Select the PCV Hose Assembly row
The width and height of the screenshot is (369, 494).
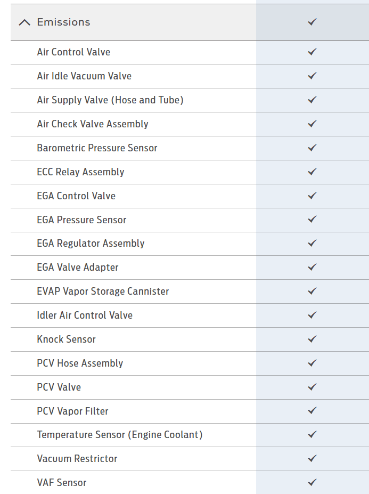[x=190, y=363]
